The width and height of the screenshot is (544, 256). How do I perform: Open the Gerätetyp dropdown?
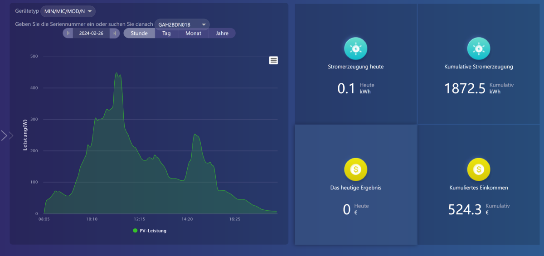68,11
